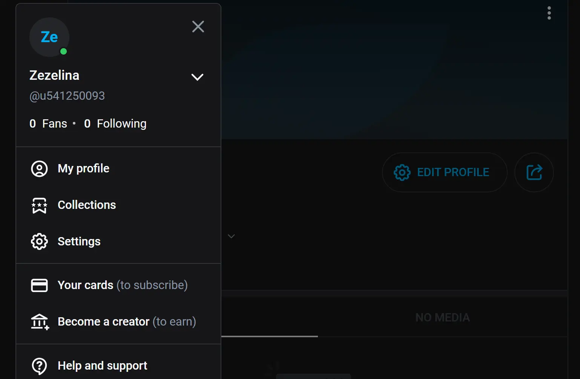This screenshot has height=379, width=580.
Task: Select Collections from the side menu
Action: tap(87, 205)
